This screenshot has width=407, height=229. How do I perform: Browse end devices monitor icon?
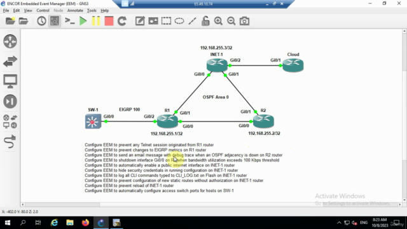(x=10, y=81)
